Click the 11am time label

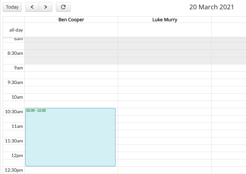[x=17, y=126]
